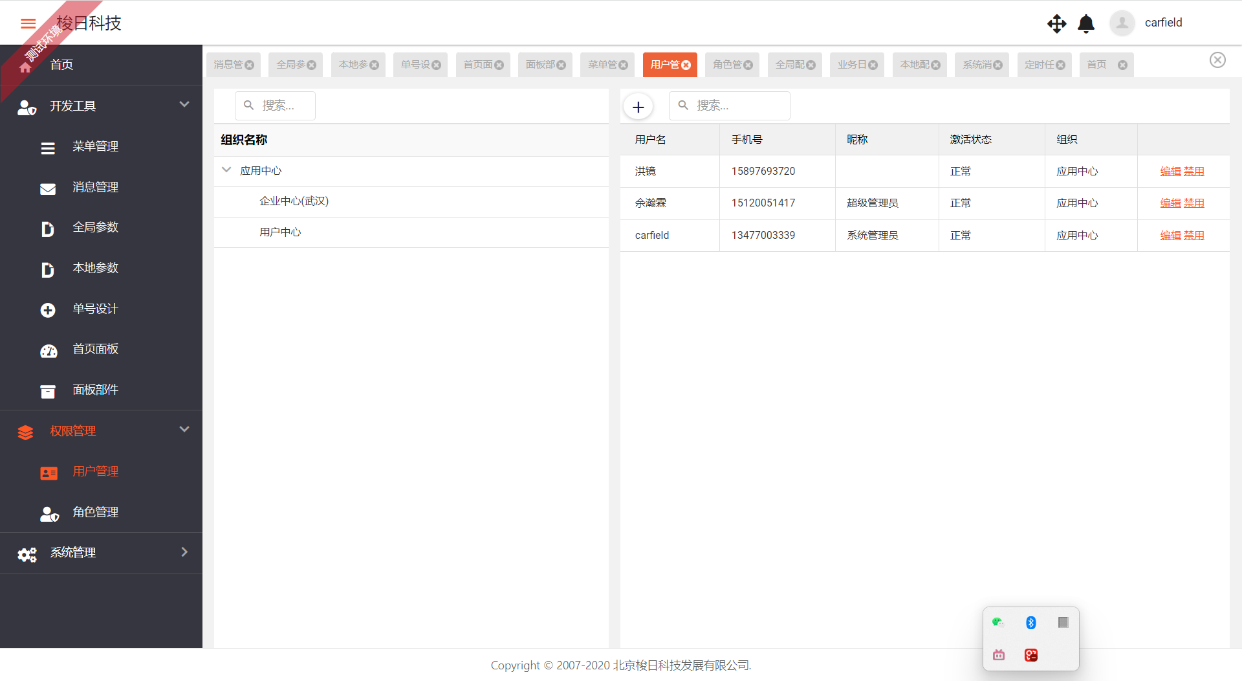Close the 系统消 tab
Screen dimensions: 1242x681
pyautogui.click(x=998, y=65)
